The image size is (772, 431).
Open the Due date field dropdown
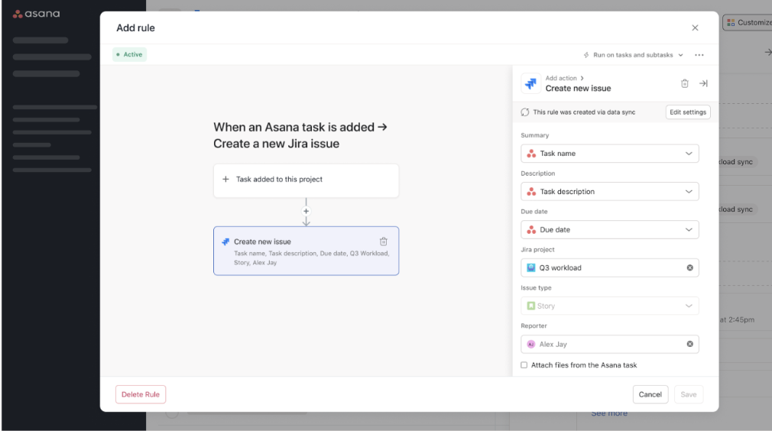(609, 230)
